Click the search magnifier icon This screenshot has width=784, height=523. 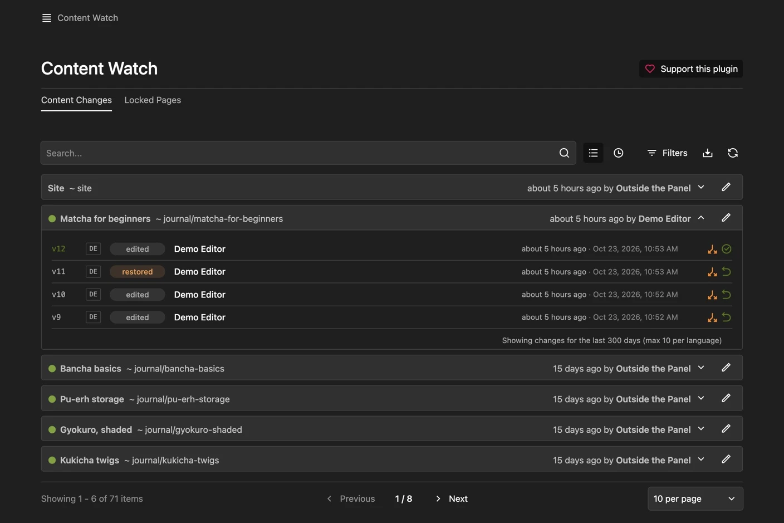coord(564,153)
